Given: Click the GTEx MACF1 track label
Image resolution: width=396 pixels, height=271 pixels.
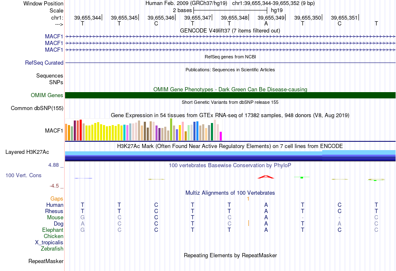Looking at the screenshot, I should (x=54, y=130).
